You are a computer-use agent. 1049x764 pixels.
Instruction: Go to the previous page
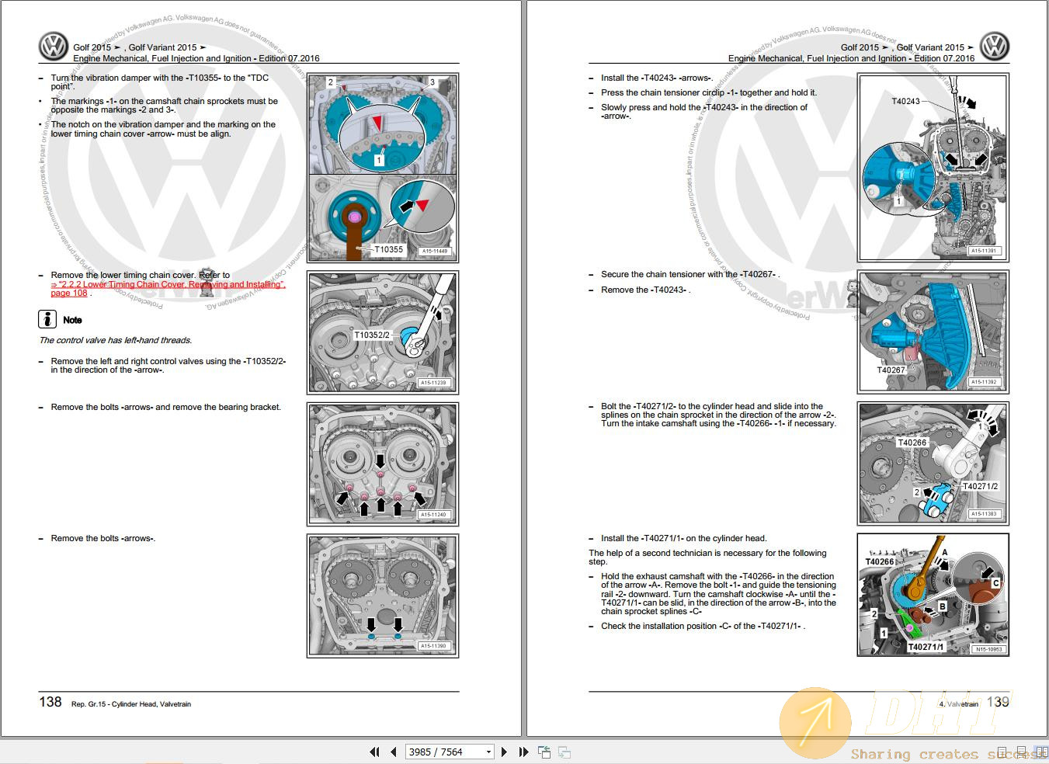[x=393, y=752]
